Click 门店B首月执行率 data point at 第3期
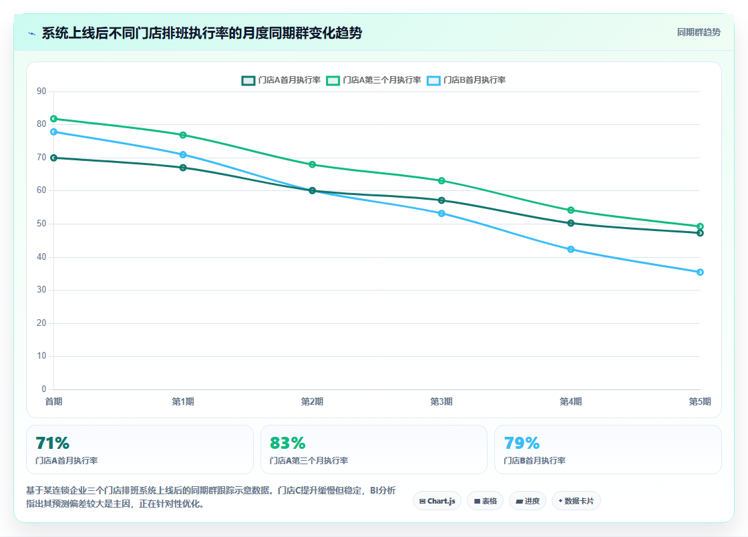748x537 pixels. pos(441,214)
